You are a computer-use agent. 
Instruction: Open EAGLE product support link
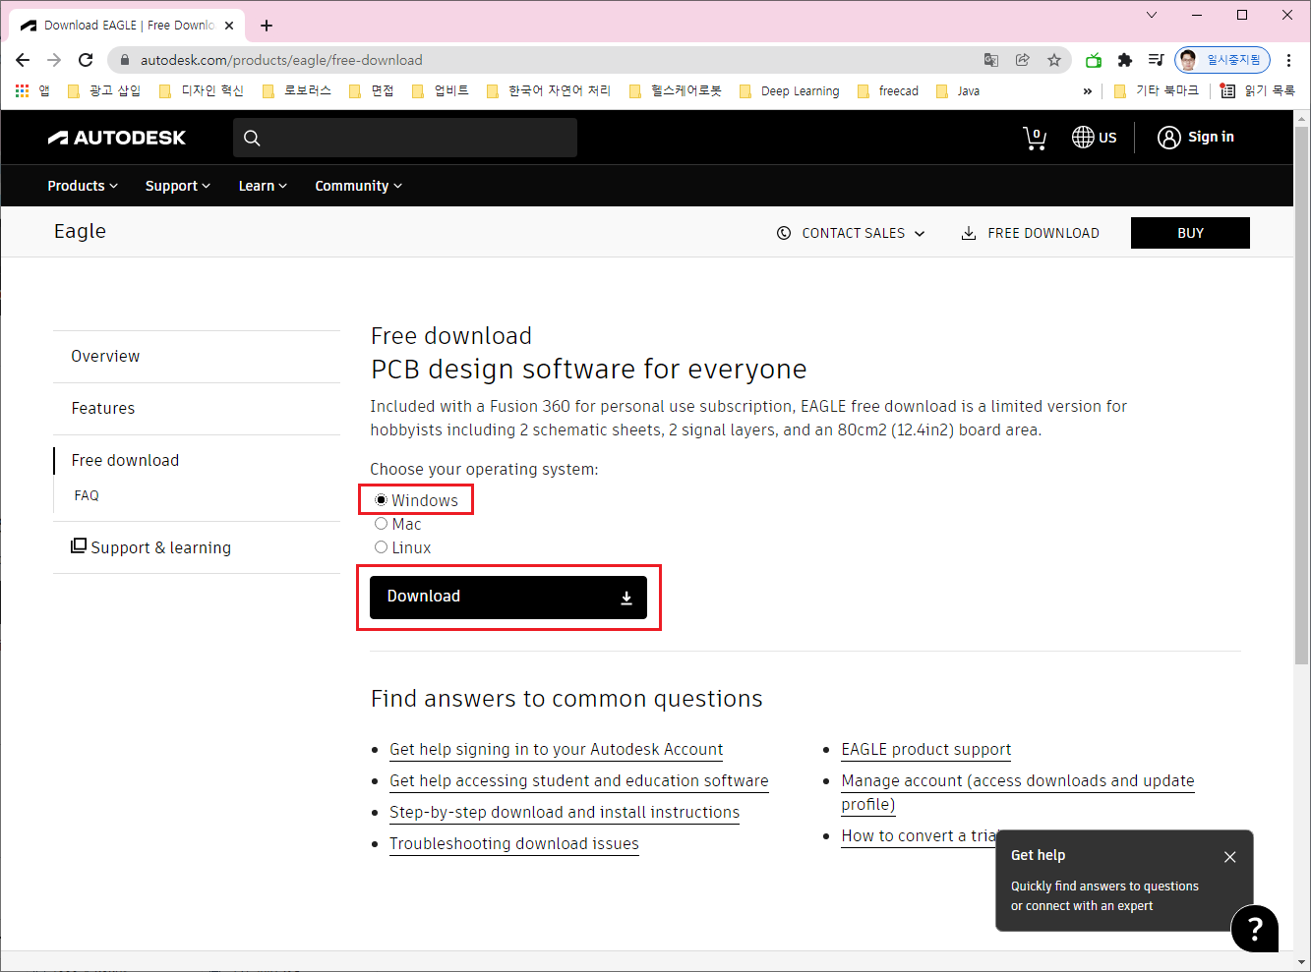point(926,749)
